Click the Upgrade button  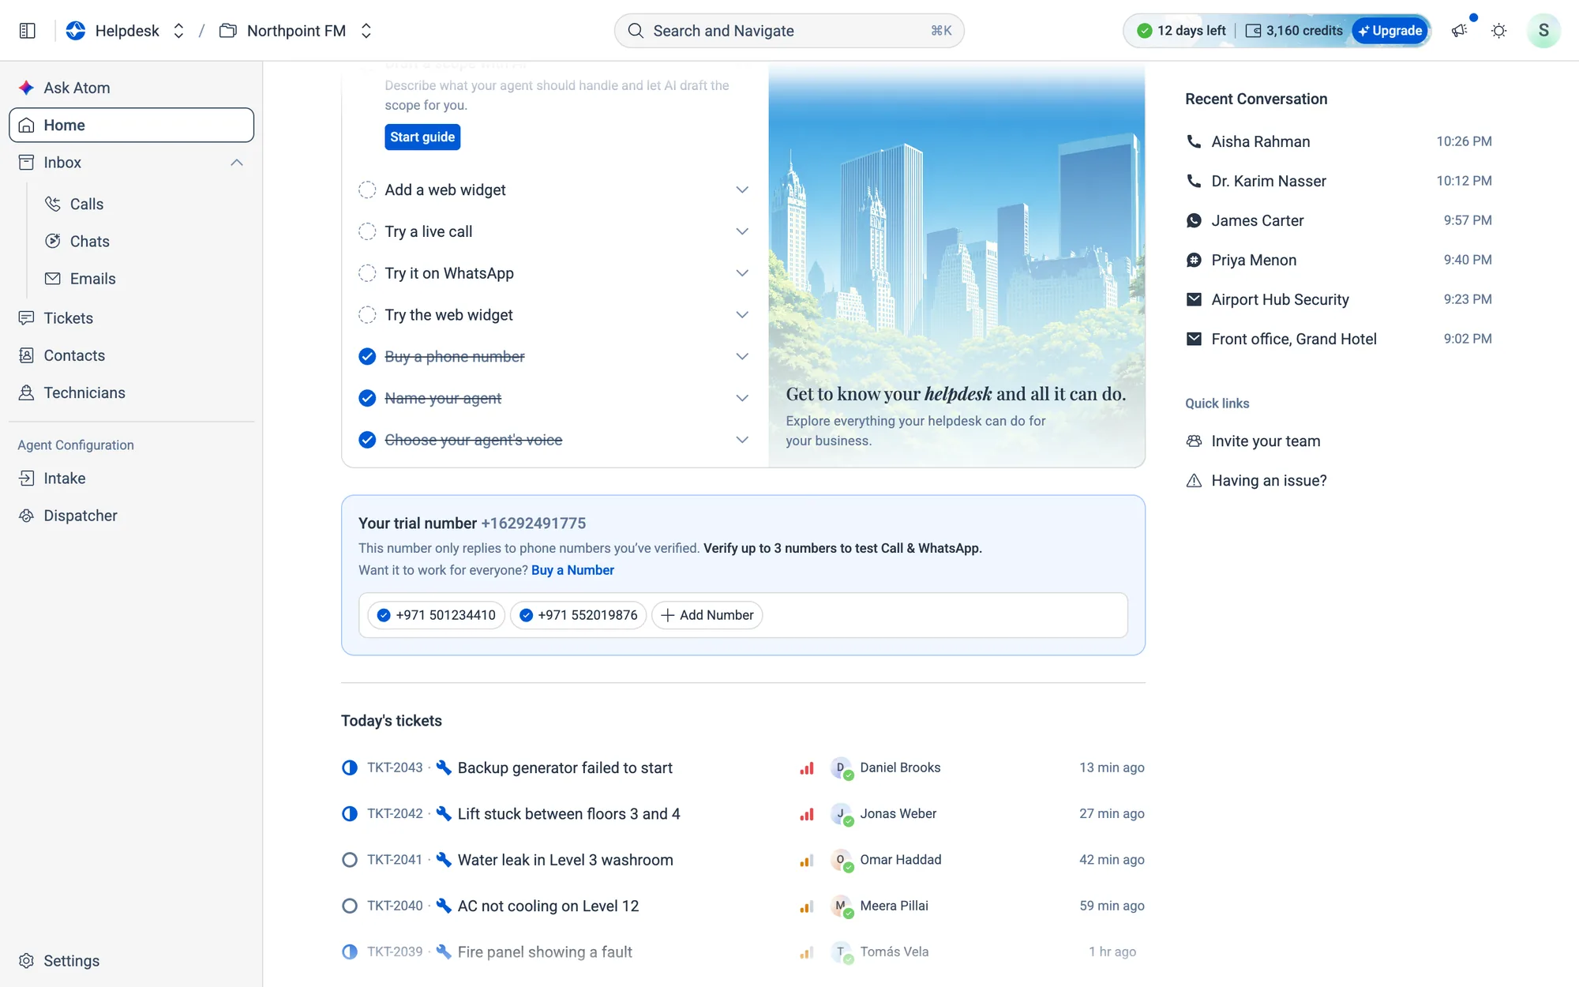(x=1390, y=31)
